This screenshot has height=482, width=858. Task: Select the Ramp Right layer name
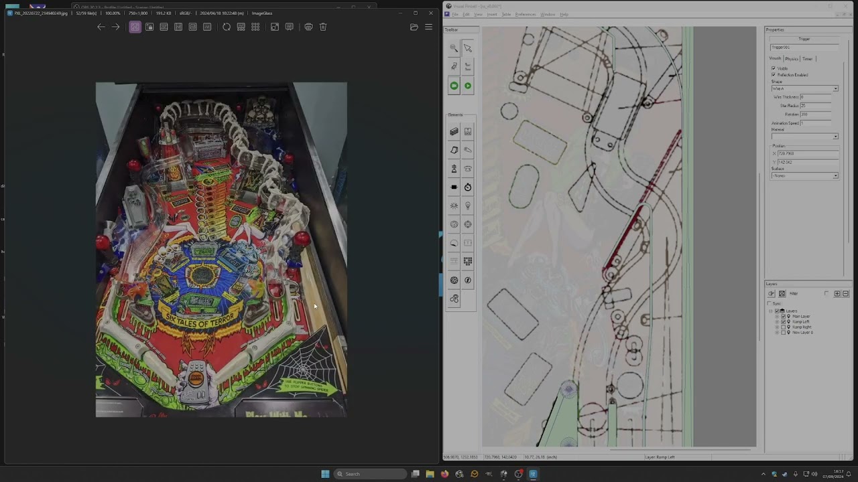click(802, 327)
